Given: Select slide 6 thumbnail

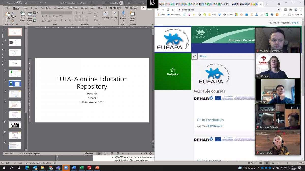Looking at the screenshot, I should coord(15,84).
